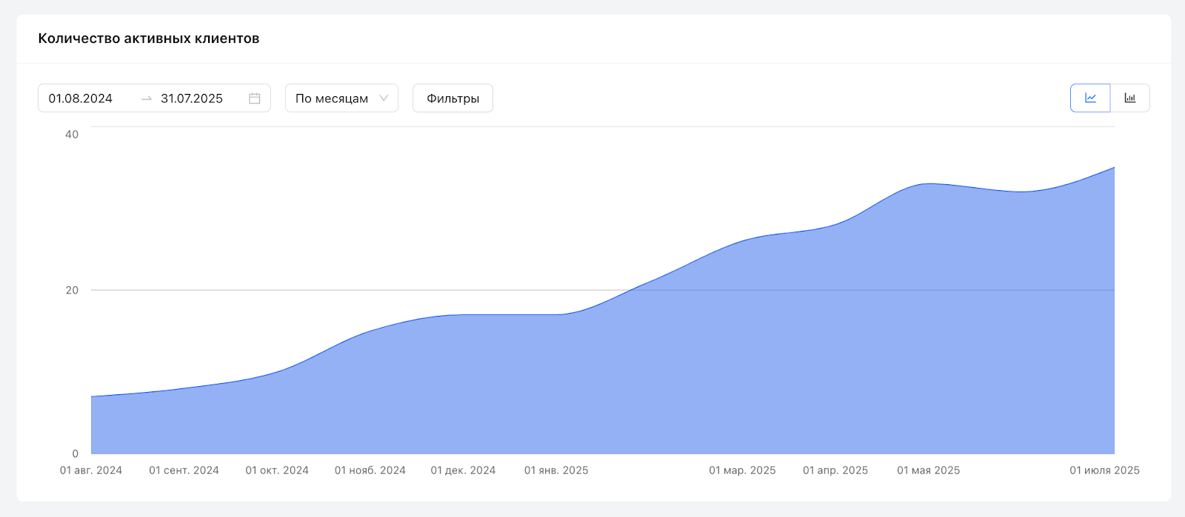Select the 01 авг. 2024 axis label
The image size is (1185, 517).
[x=91, y=470]
